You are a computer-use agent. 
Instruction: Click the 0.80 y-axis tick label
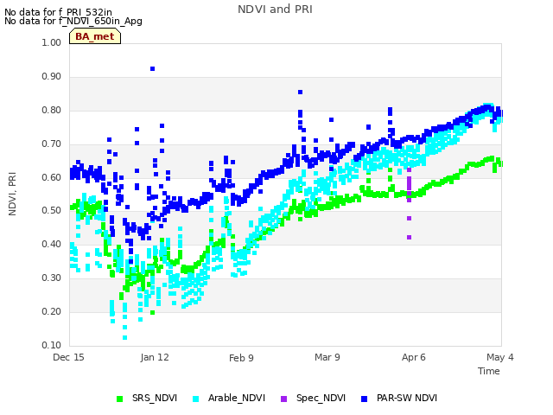(x=52, y=110)
